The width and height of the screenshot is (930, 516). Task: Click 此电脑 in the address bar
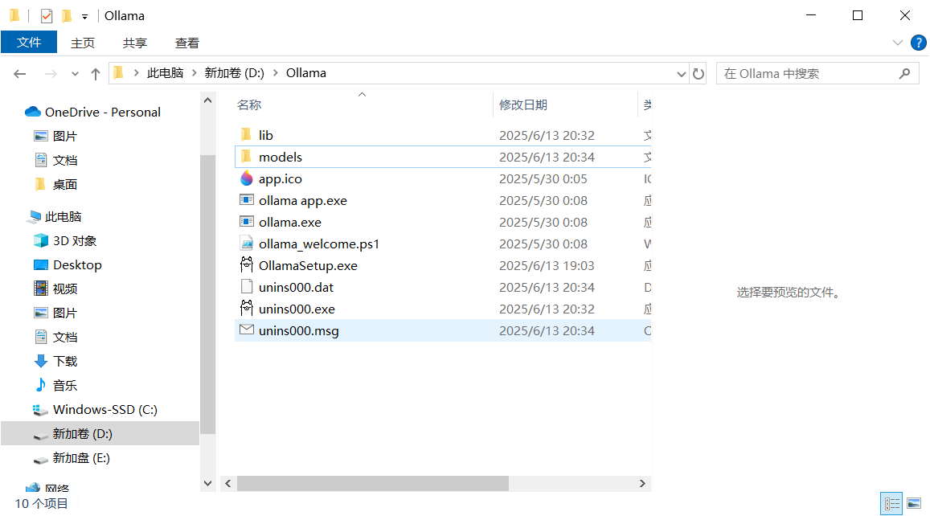click(165, 73)
